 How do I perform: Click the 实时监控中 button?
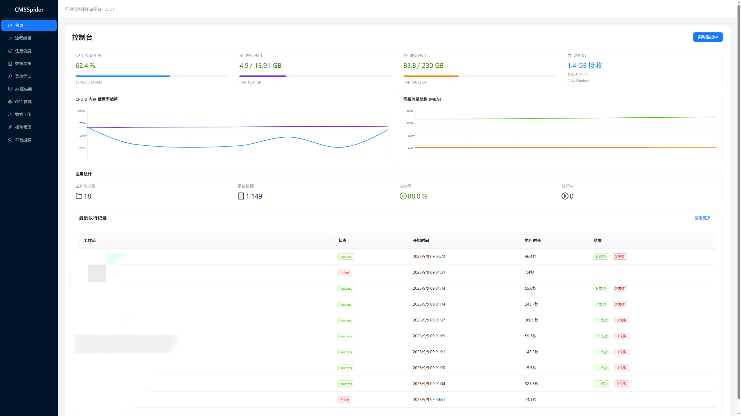[x=708, y=37]
